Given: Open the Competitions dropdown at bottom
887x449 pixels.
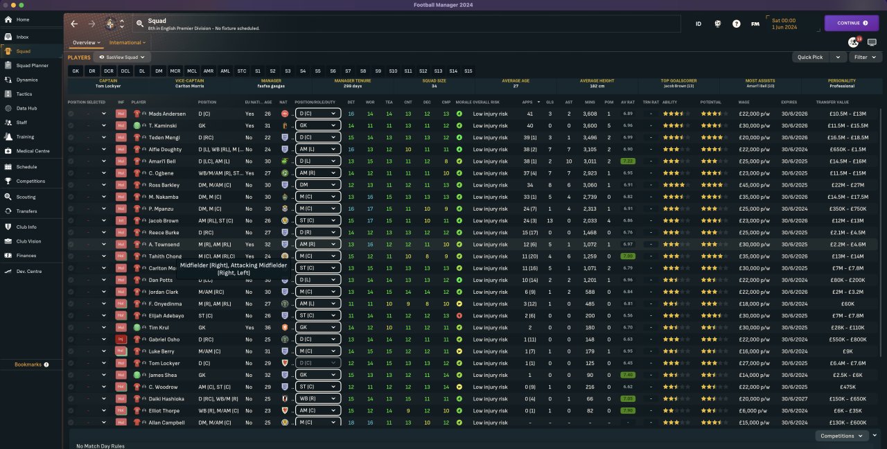Looking at the screenshot, I should pyautogui.click(x=842, y=436).
